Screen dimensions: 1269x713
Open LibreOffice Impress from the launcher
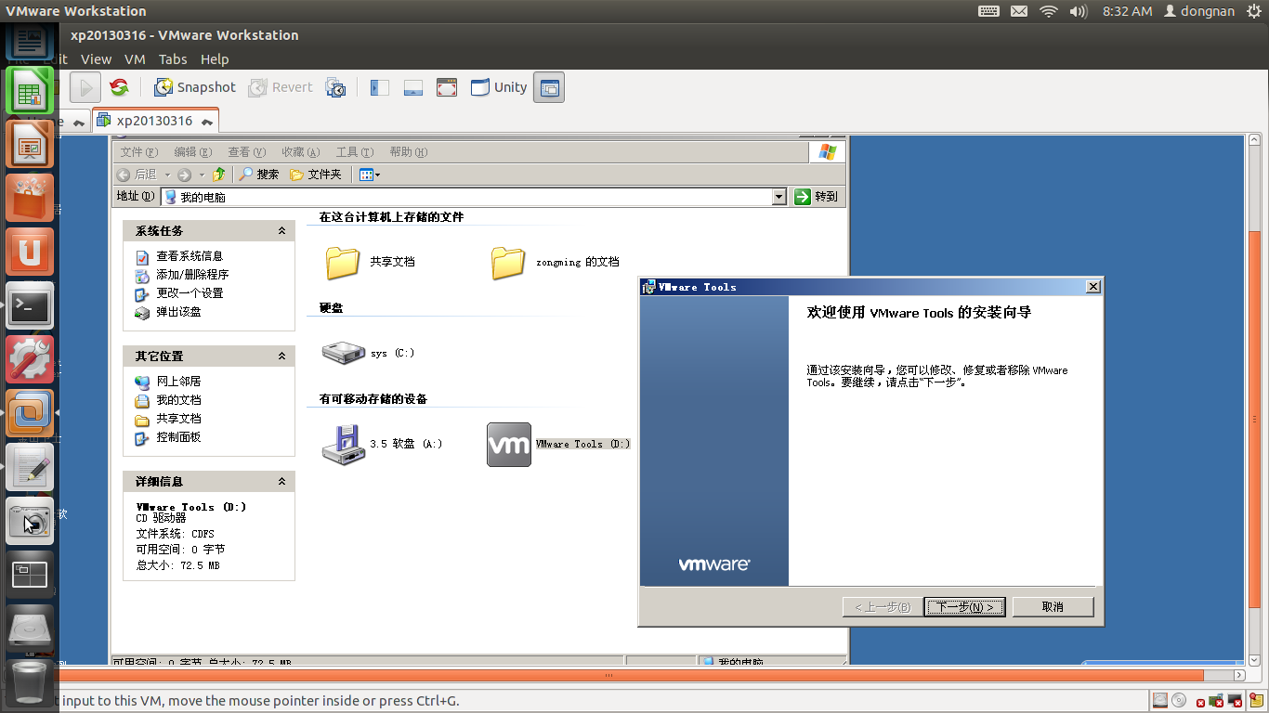(x=30, y=145)
